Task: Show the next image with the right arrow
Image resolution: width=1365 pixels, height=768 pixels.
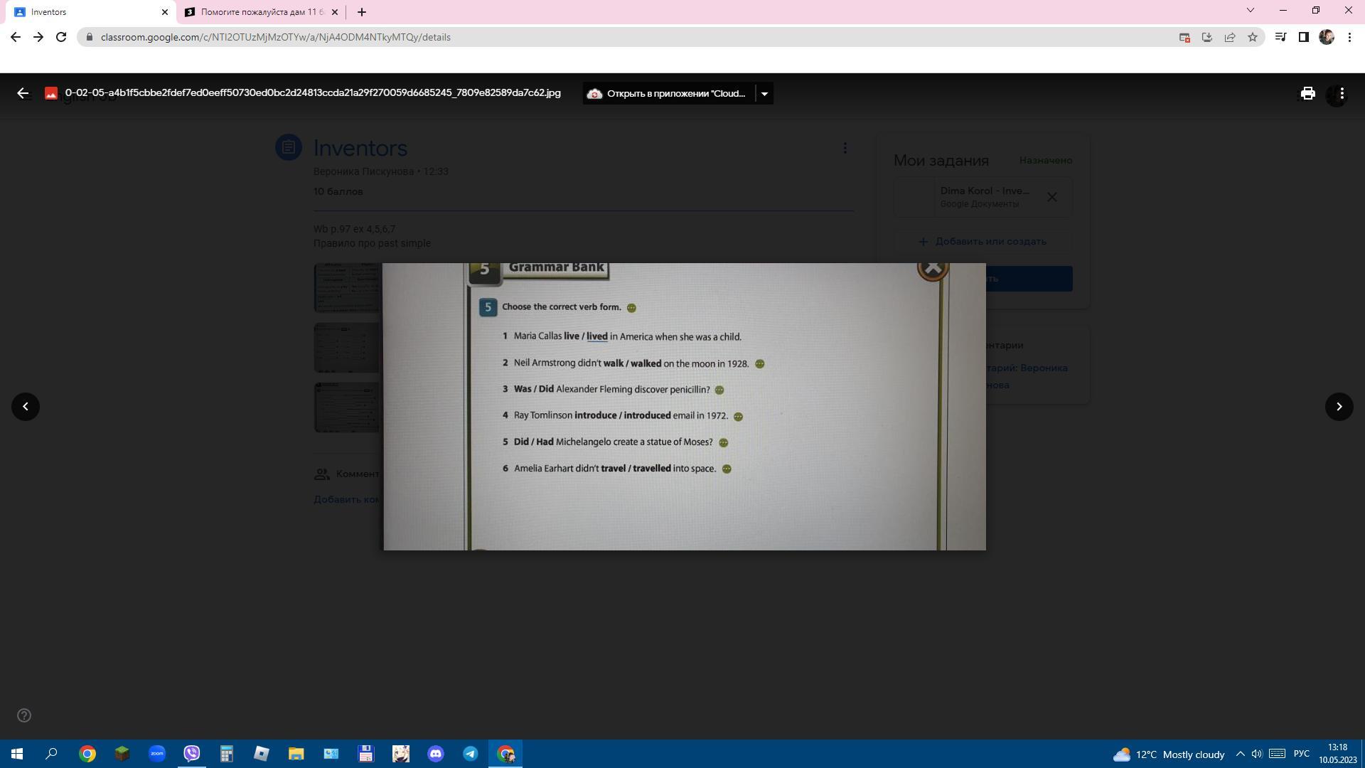Action: (x=1339, y=407)
